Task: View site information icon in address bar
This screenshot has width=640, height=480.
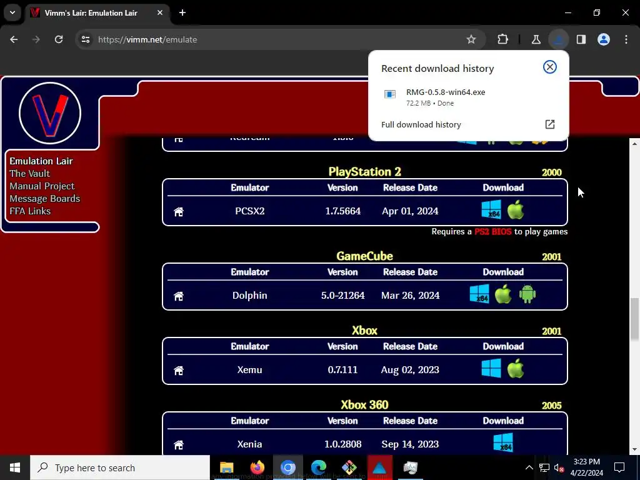Action: pyautogui.click(x=85, y=39)
